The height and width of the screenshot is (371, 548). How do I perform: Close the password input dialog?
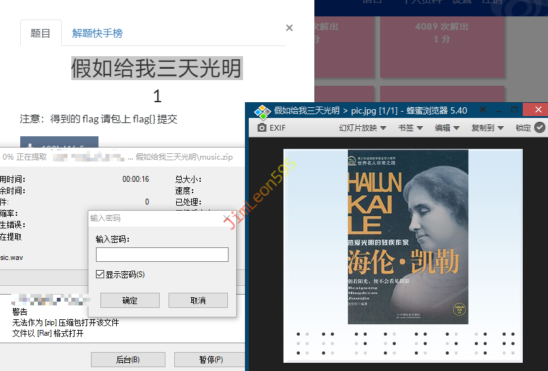tap(227, 218)
